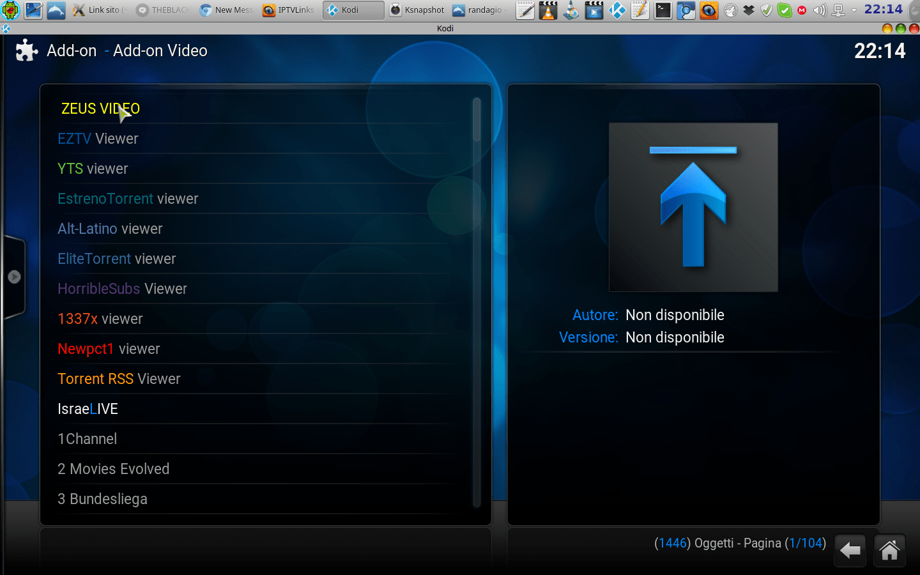Click the desktop display icon in taskbar
This screenshot has height=575, width=920.
pyautogui.click(x=33, y=10)
